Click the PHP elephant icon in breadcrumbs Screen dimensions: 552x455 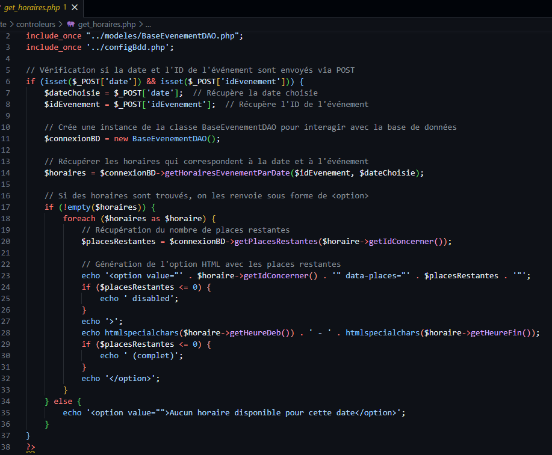click(70, 24)
